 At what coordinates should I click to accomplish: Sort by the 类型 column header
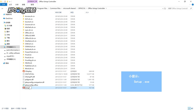(72, 12)
